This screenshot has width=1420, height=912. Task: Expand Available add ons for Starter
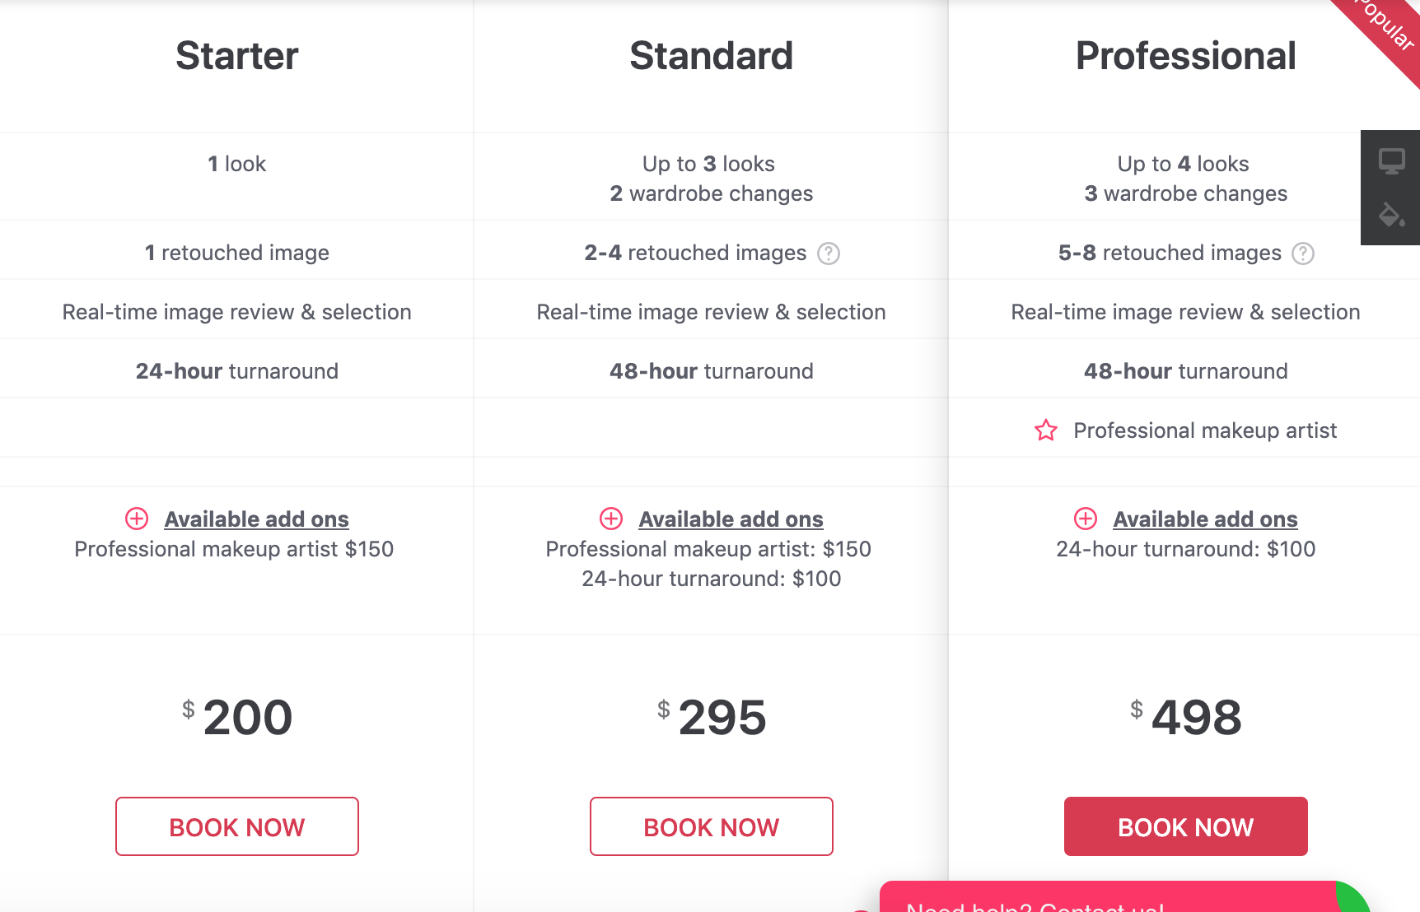256,519
